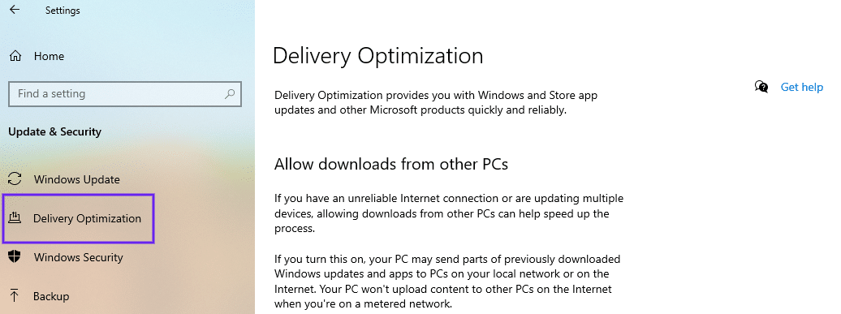Click the Get help chat bubble icon

[x=761, y=87]
